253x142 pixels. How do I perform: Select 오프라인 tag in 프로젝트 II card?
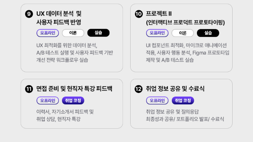pyautogui.click(x=157, y=33)
